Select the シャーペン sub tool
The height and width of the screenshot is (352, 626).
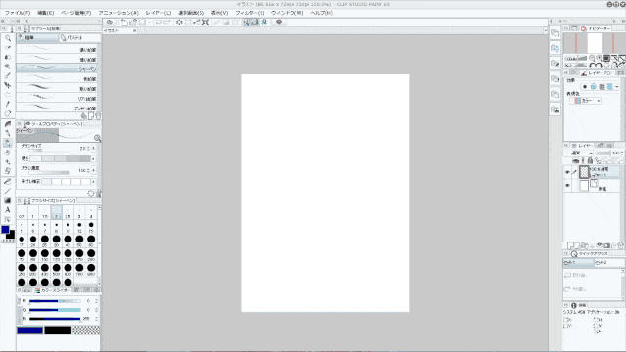pos(57,68)
